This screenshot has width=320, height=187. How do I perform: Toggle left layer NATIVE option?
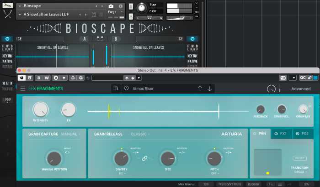point(7,61)
